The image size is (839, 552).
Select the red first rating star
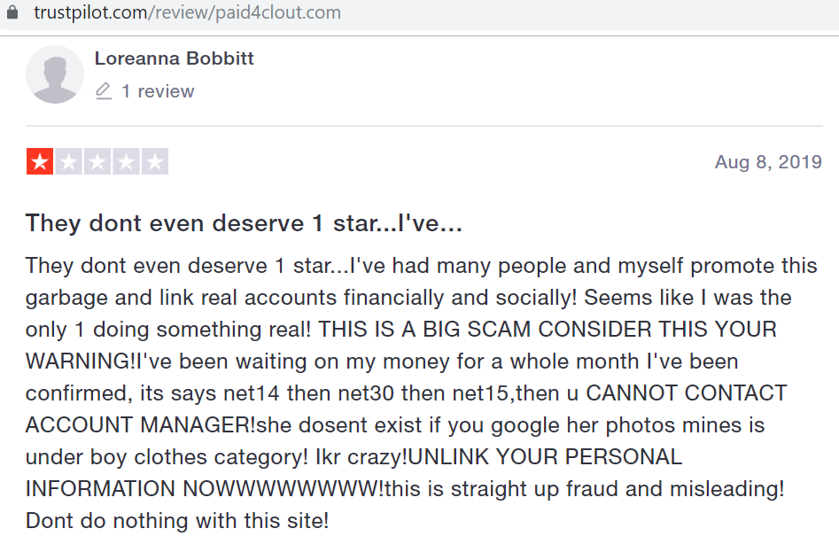tap(40, 161)
